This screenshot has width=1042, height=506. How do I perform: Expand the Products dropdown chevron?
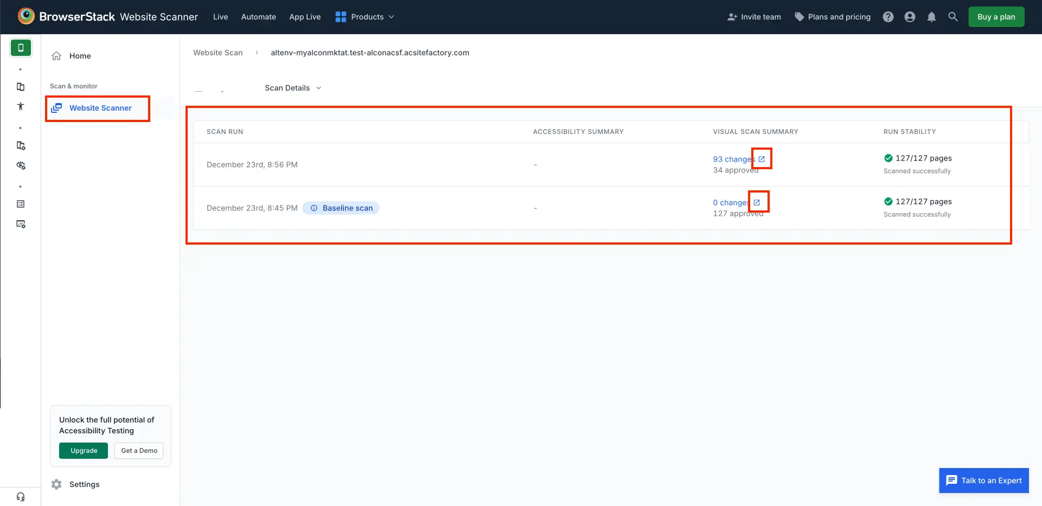(x=391, y=17)
